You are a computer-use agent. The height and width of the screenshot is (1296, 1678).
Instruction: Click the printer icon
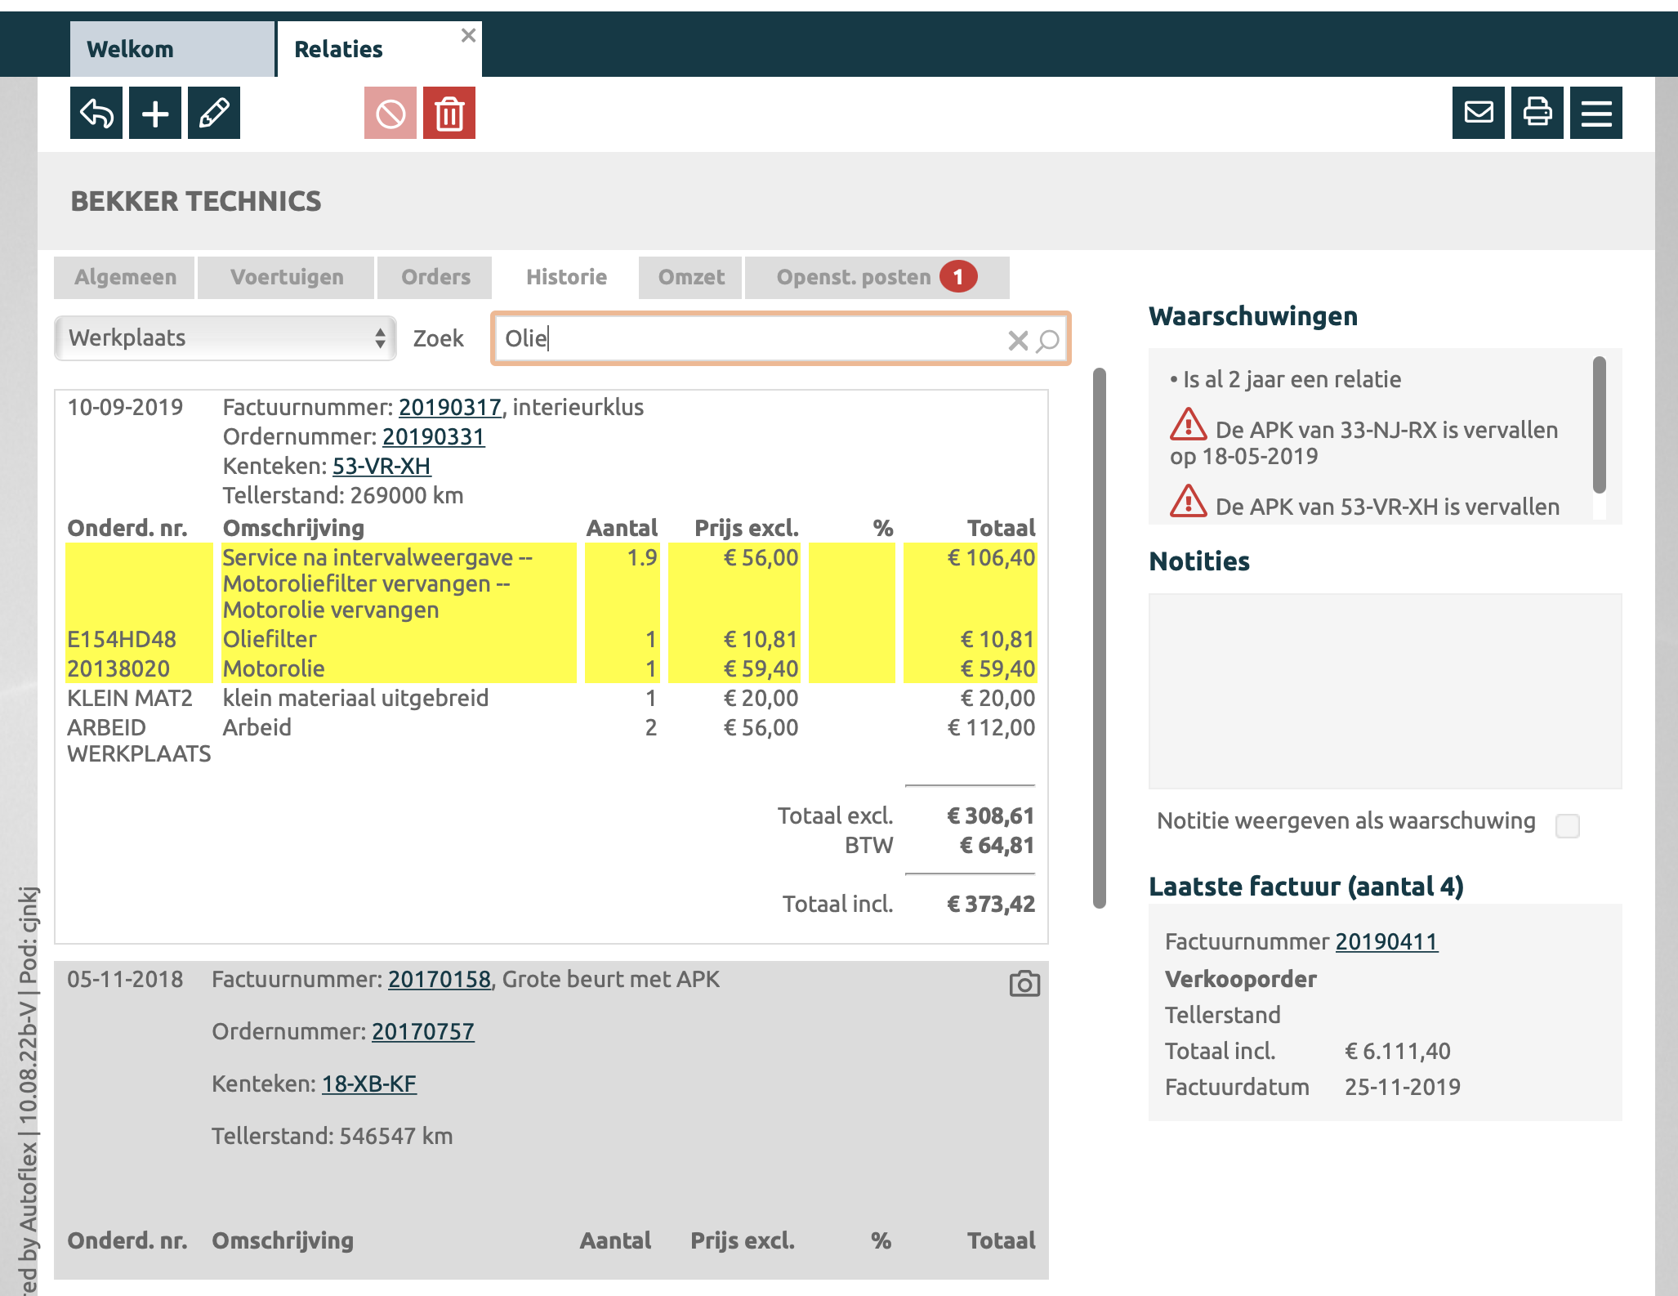1537,113
